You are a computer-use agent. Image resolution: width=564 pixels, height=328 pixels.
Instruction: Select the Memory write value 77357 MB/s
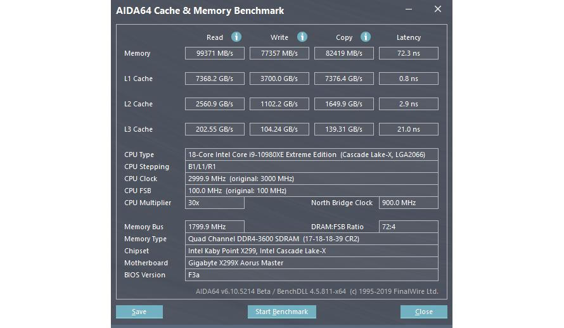[x=279, y=53]
